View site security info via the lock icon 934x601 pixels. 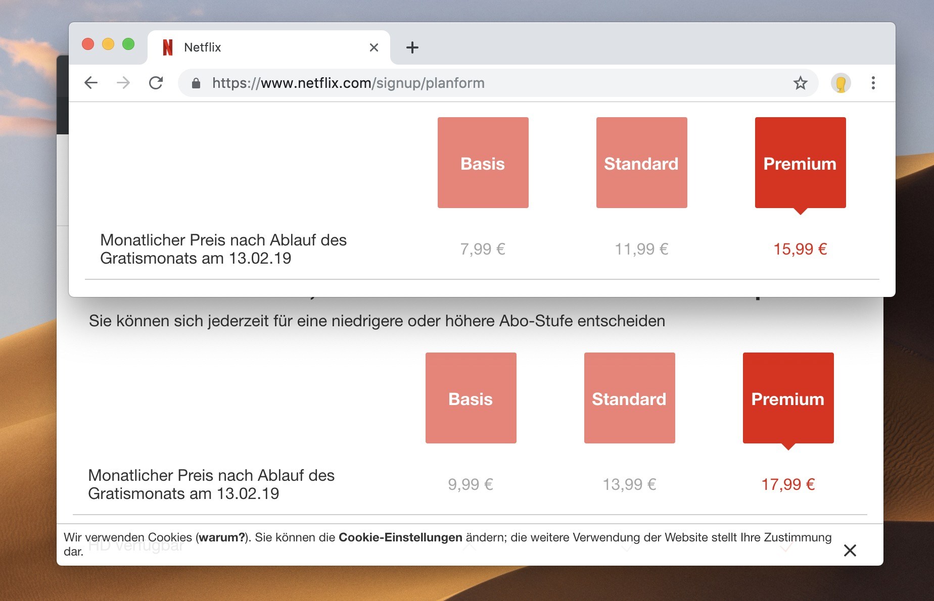coord(196,83)
